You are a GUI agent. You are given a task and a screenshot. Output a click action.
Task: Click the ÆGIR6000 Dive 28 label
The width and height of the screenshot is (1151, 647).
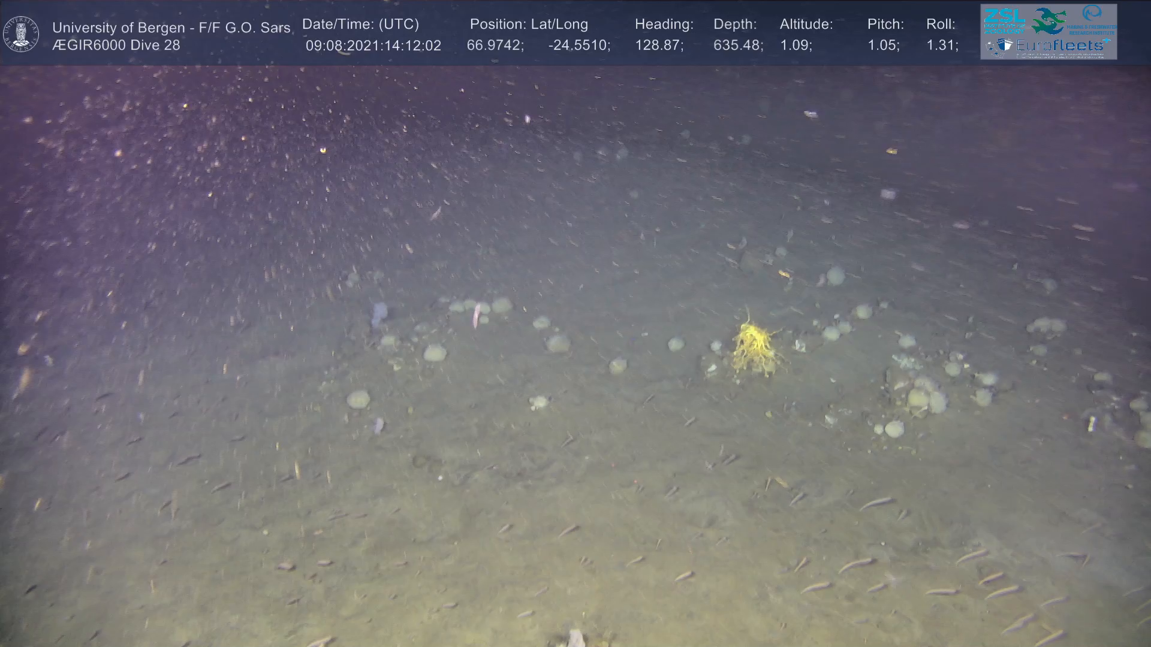[x=116, y=45]
